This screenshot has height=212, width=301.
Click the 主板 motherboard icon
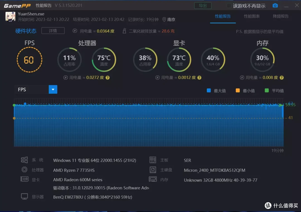click(x=153, y=160)
